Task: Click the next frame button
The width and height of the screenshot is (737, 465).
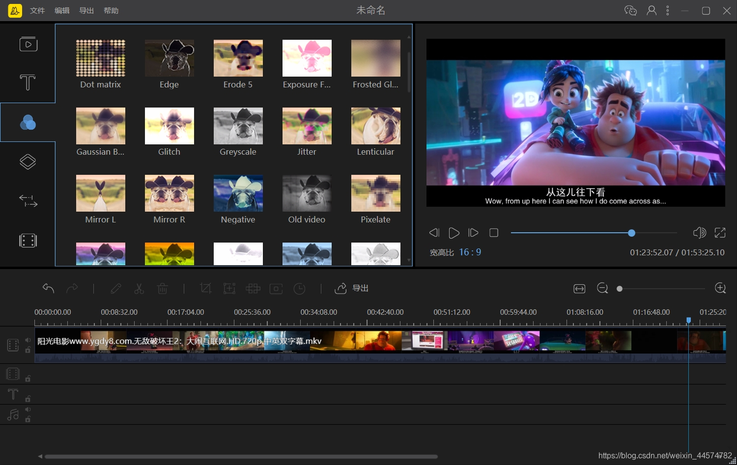Action: click(x=473, y=233)
